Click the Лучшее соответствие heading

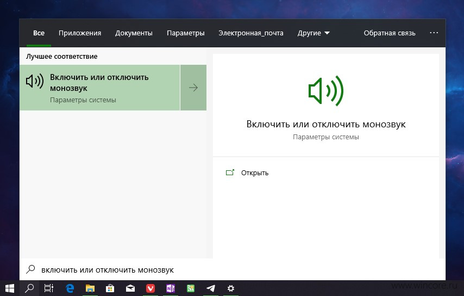click(61, 56)
